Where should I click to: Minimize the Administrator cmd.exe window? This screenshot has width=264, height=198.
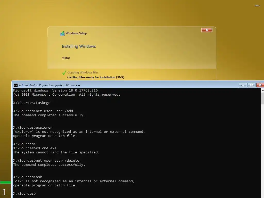(x=243, y=85)
